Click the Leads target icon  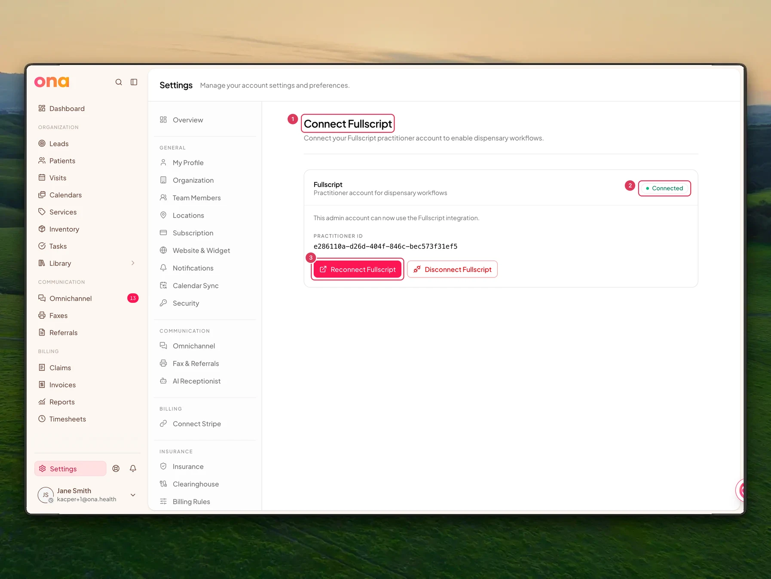coord(42,143)
